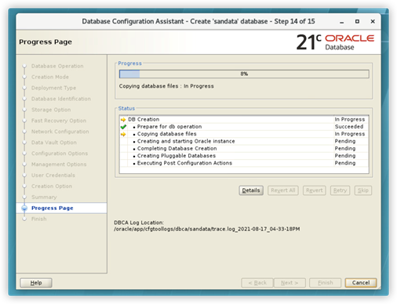
Task: Click the green checkmark beside Prepare for db operation
Action: point(123,127)
